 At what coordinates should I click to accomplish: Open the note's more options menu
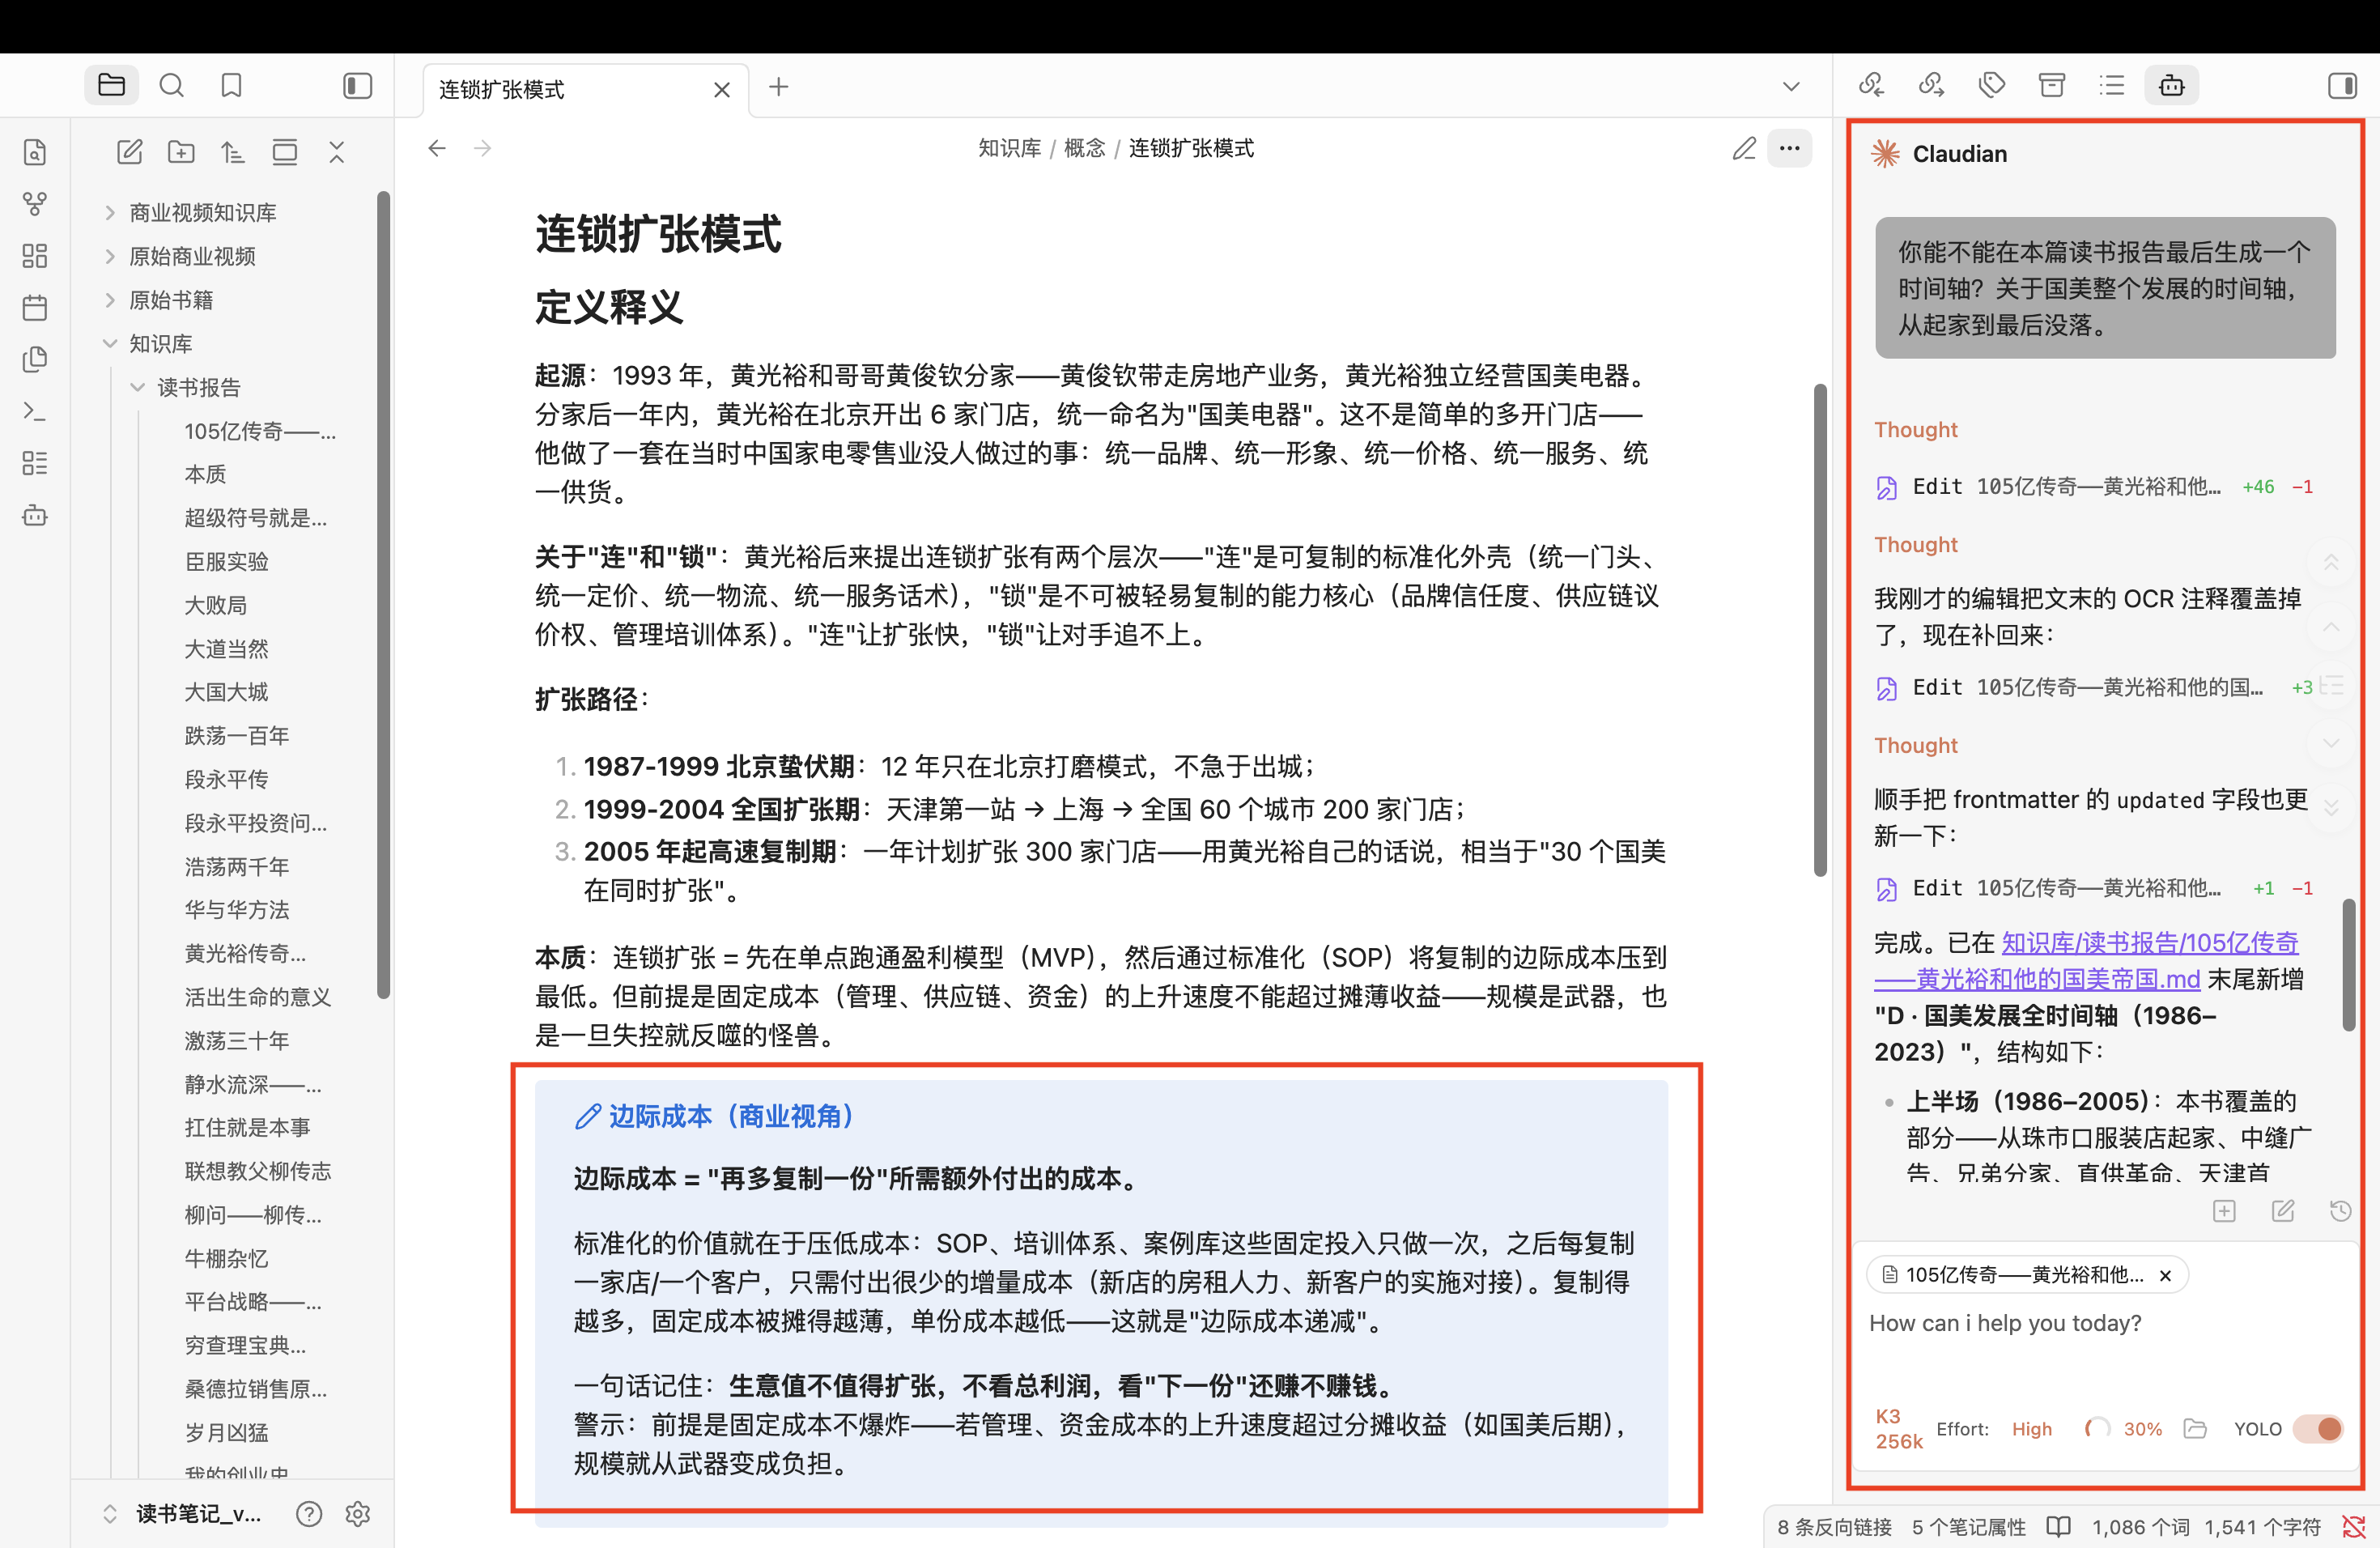coord(1790,148)
